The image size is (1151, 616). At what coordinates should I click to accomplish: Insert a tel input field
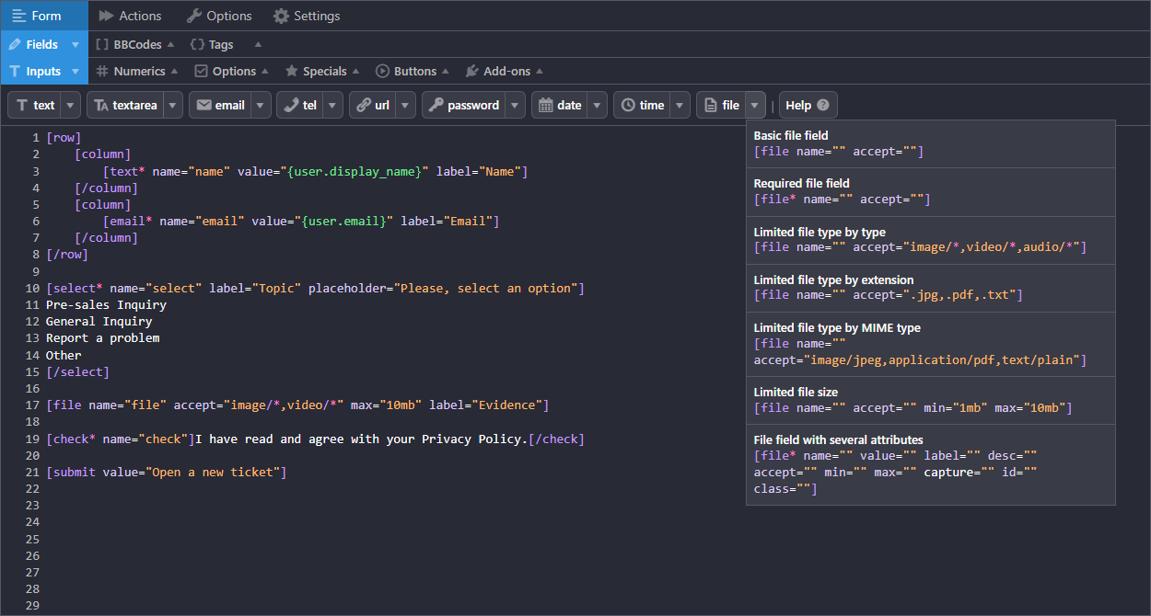click(302, 104)
